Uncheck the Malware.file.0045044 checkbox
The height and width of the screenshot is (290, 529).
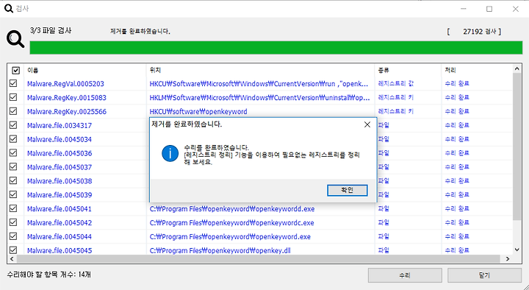(13, 236)
